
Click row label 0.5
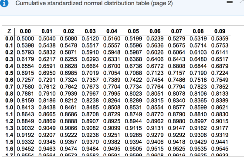(x=9, y=73)
